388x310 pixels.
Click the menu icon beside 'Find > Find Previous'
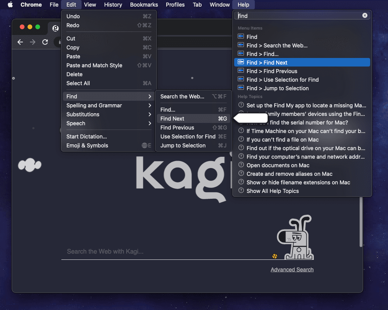point(241,71)
